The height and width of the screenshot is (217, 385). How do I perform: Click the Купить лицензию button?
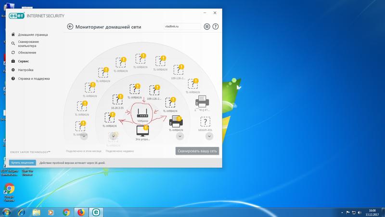(22, 163)
